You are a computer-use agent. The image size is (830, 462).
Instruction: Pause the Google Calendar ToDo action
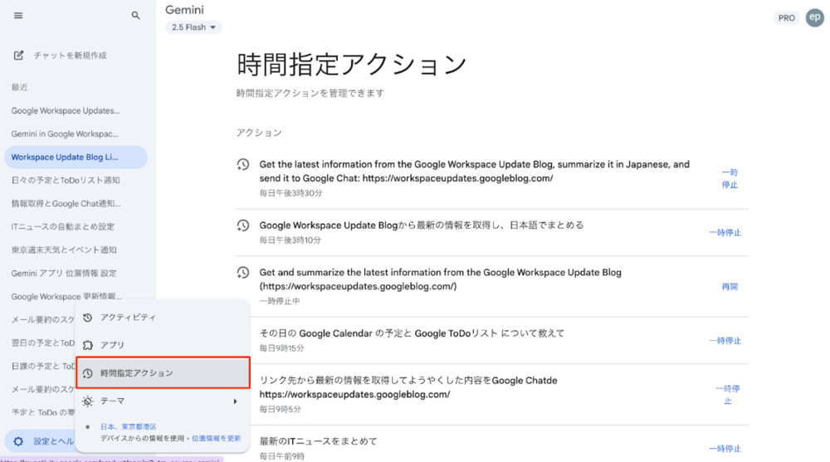[725, 340]
